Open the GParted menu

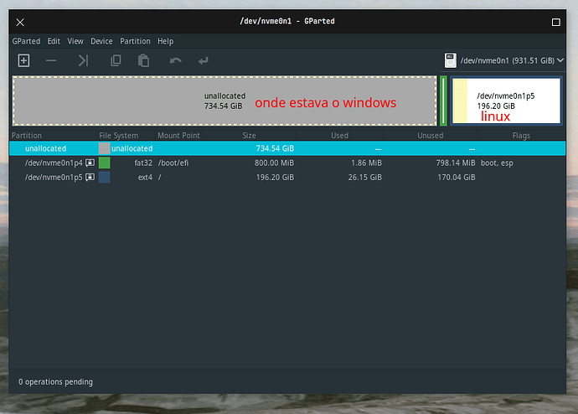tap(26, 41)
